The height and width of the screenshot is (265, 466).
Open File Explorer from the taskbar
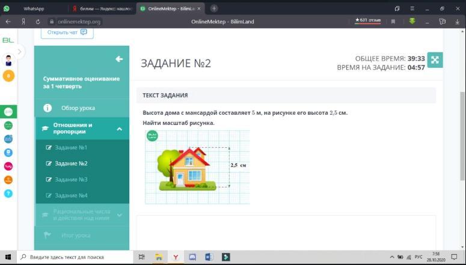point(159,257)
